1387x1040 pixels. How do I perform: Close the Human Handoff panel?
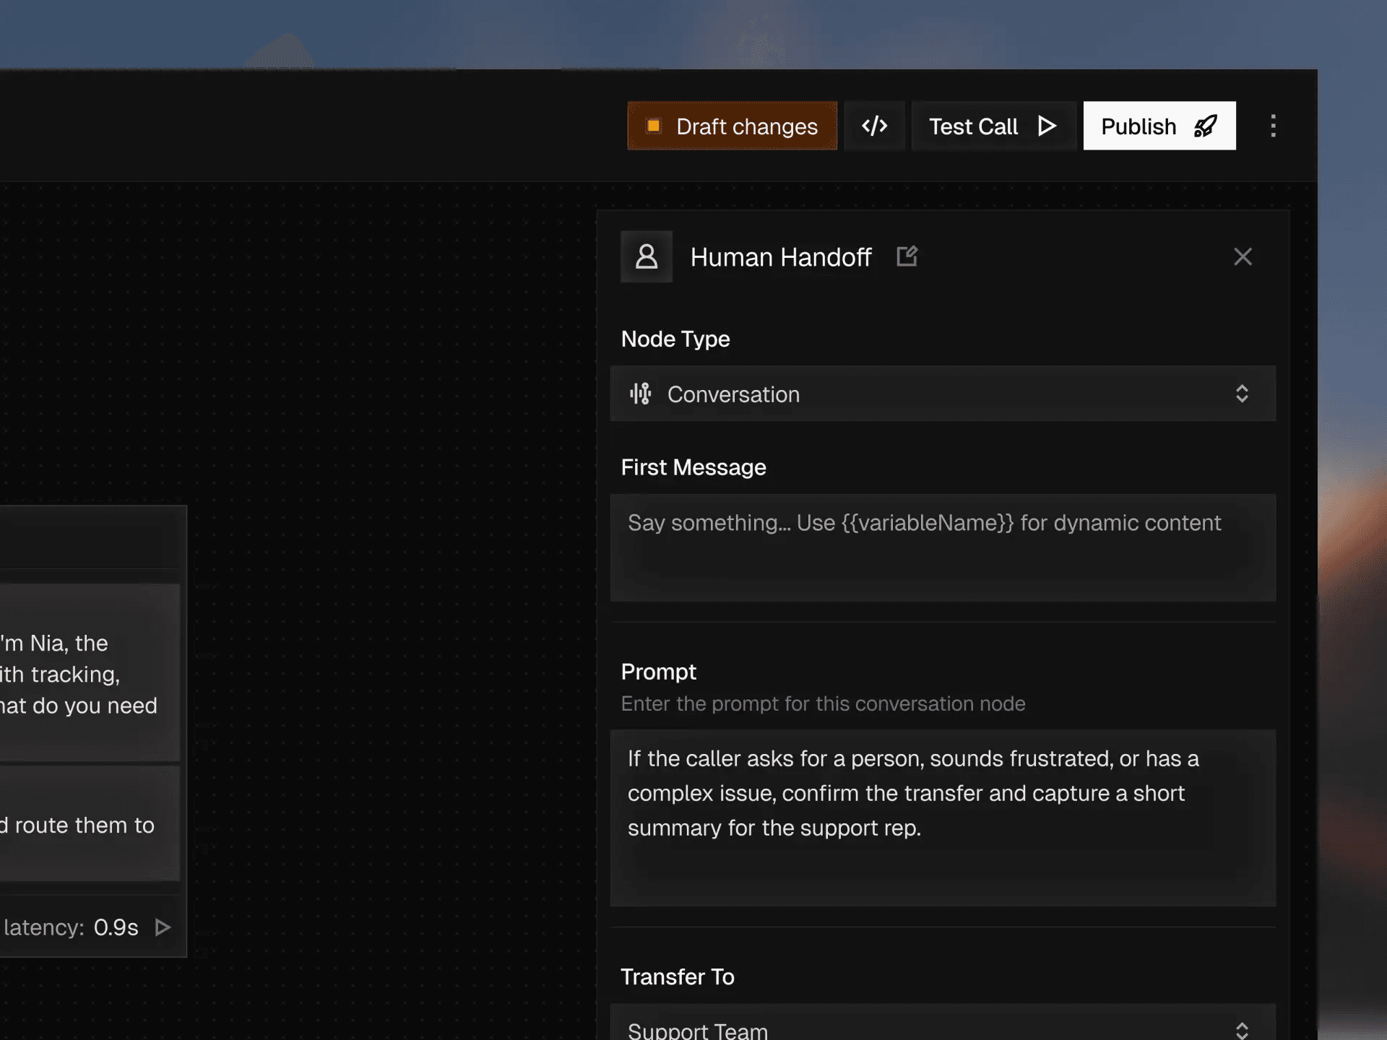tap(1243, 256)
